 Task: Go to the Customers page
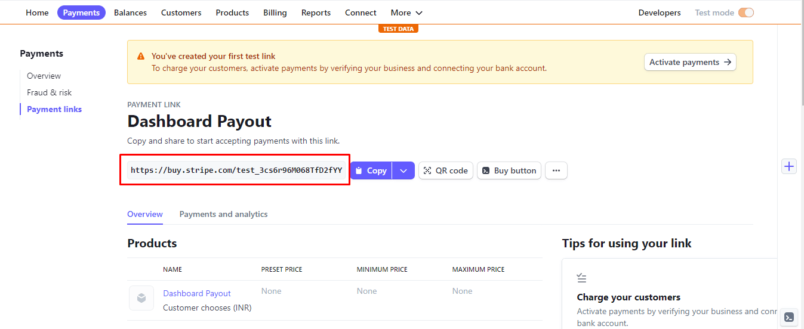181,13
